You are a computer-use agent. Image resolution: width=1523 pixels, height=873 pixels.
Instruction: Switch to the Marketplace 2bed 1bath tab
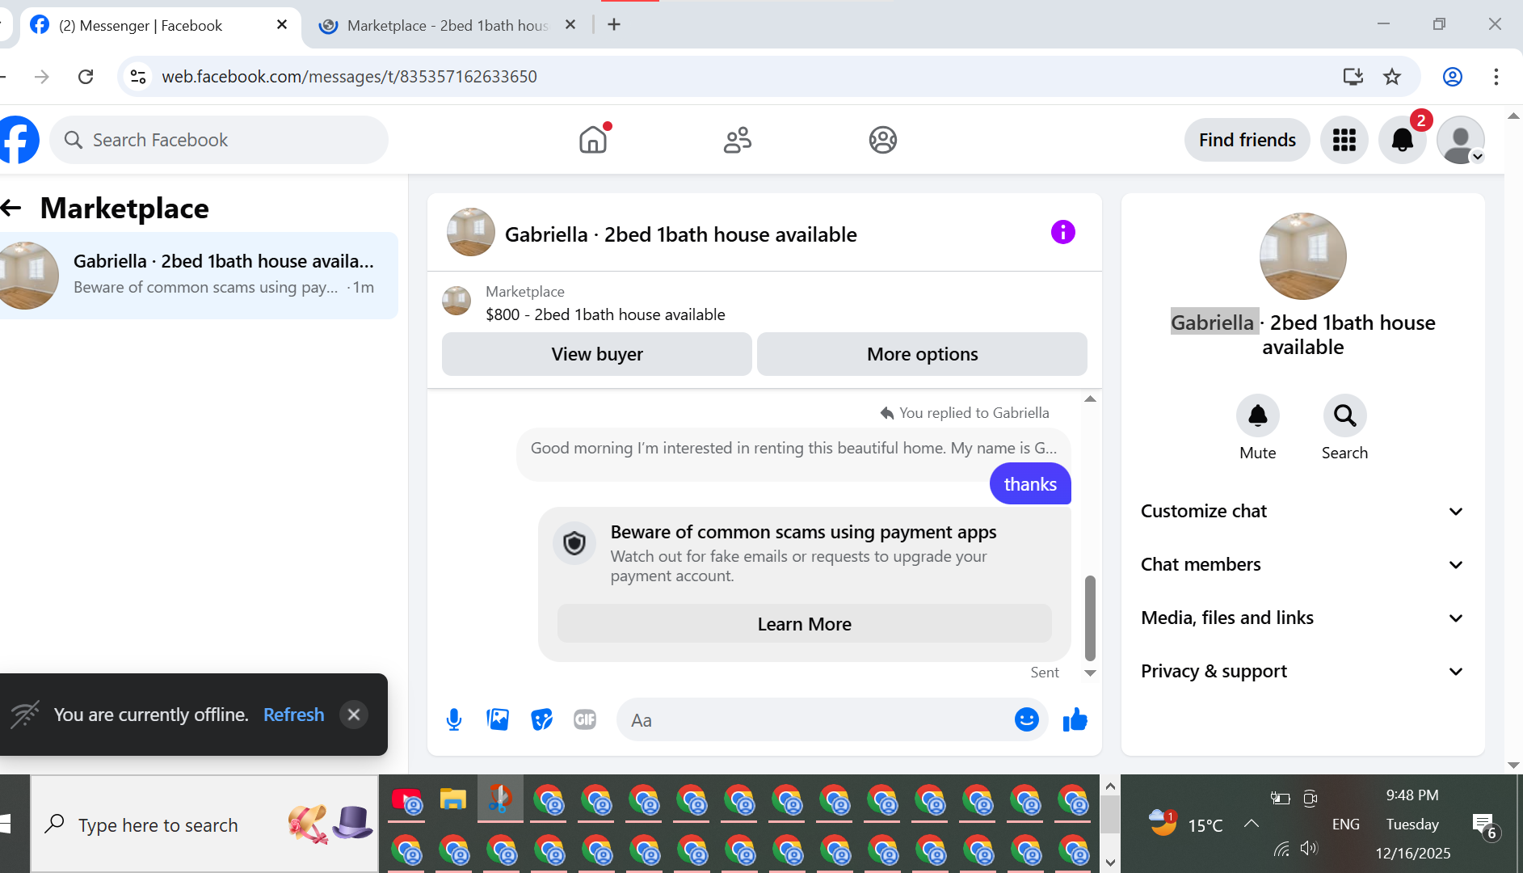(444, 25)
